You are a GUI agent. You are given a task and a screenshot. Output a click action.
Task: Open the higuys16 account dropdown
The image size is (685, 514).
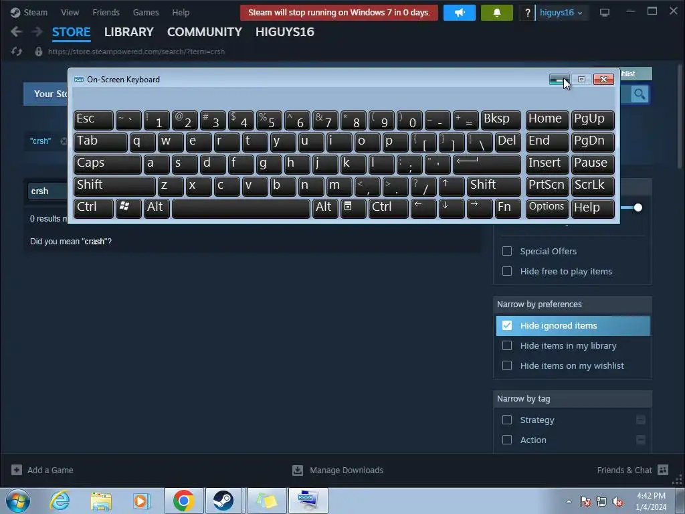(x=561, y=13)
